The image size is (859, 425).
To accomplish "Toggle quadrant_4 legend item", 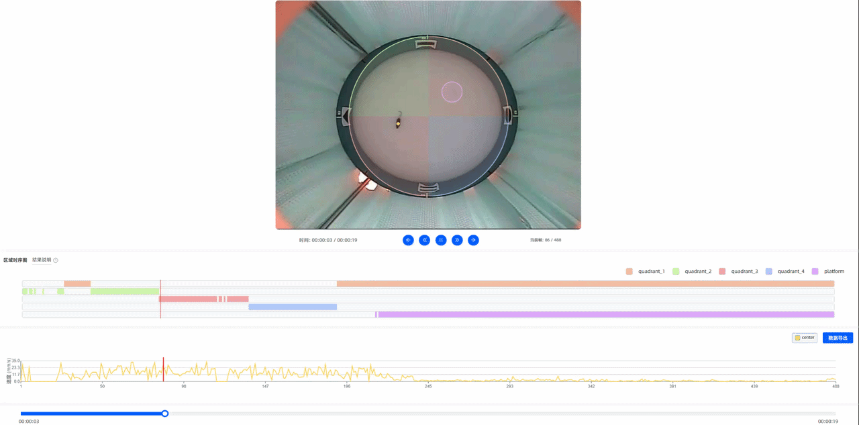I will (785, 271).
